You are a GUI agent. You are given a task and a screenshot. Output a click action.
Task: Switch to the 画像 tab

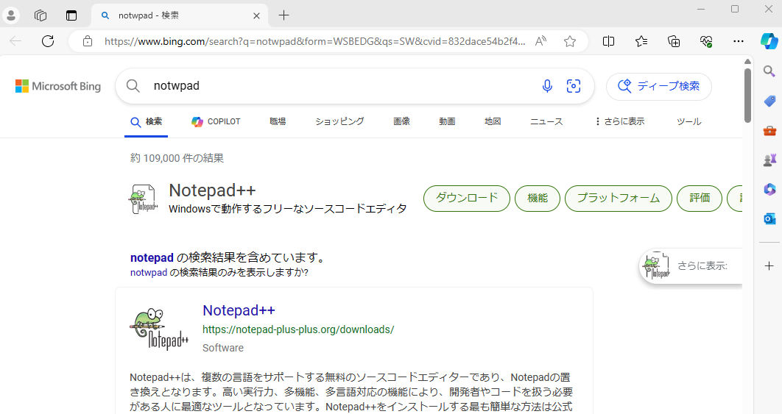click(x=401, y=121)
